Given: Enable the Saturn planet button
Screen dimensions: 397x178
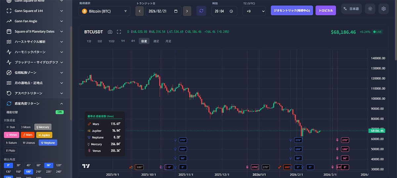Looking at the screenshot, I should pos(11,143).
